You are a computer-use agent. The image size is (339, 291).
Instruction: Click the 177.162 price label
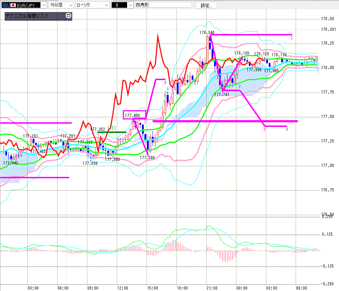(38, 151)
